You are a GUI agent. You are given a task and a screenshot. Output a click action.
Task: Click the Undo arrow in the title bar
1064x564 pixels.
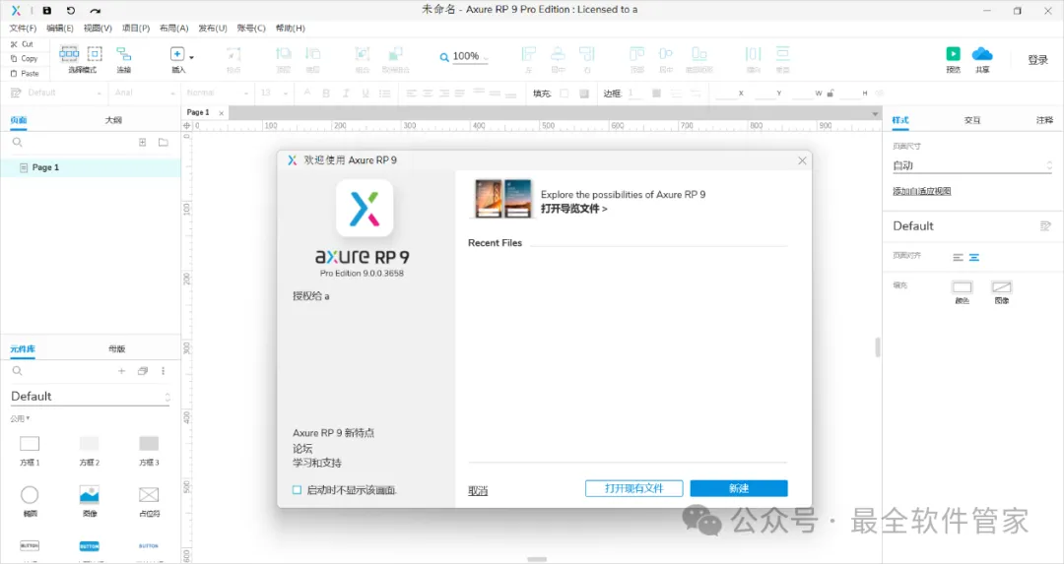(x=71, y=10)
